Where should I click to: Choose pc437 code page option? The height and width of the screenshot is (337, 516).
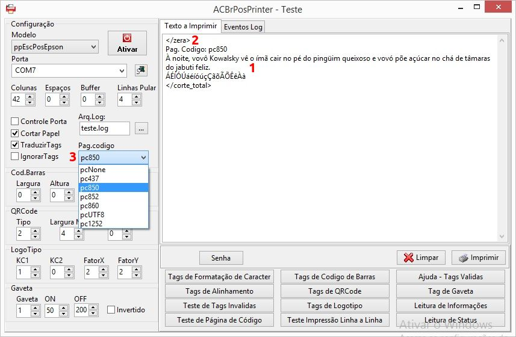pos(114,179)
